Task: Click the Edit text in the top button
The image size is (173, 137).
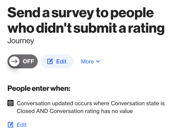Action: pyautogui.click(x=61, y=61)
